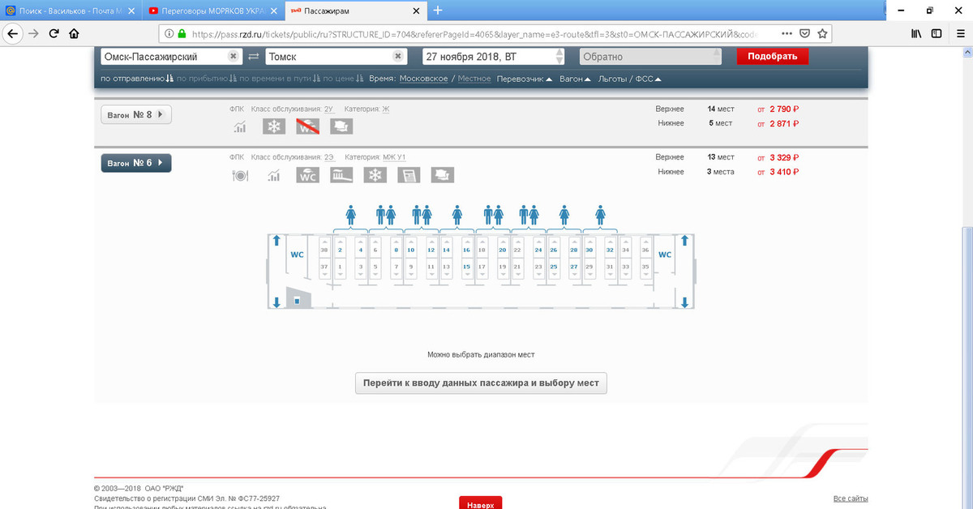The image size is (973, 509).
Task: Show the browser sidebars
Action: [x=937, y=34]
